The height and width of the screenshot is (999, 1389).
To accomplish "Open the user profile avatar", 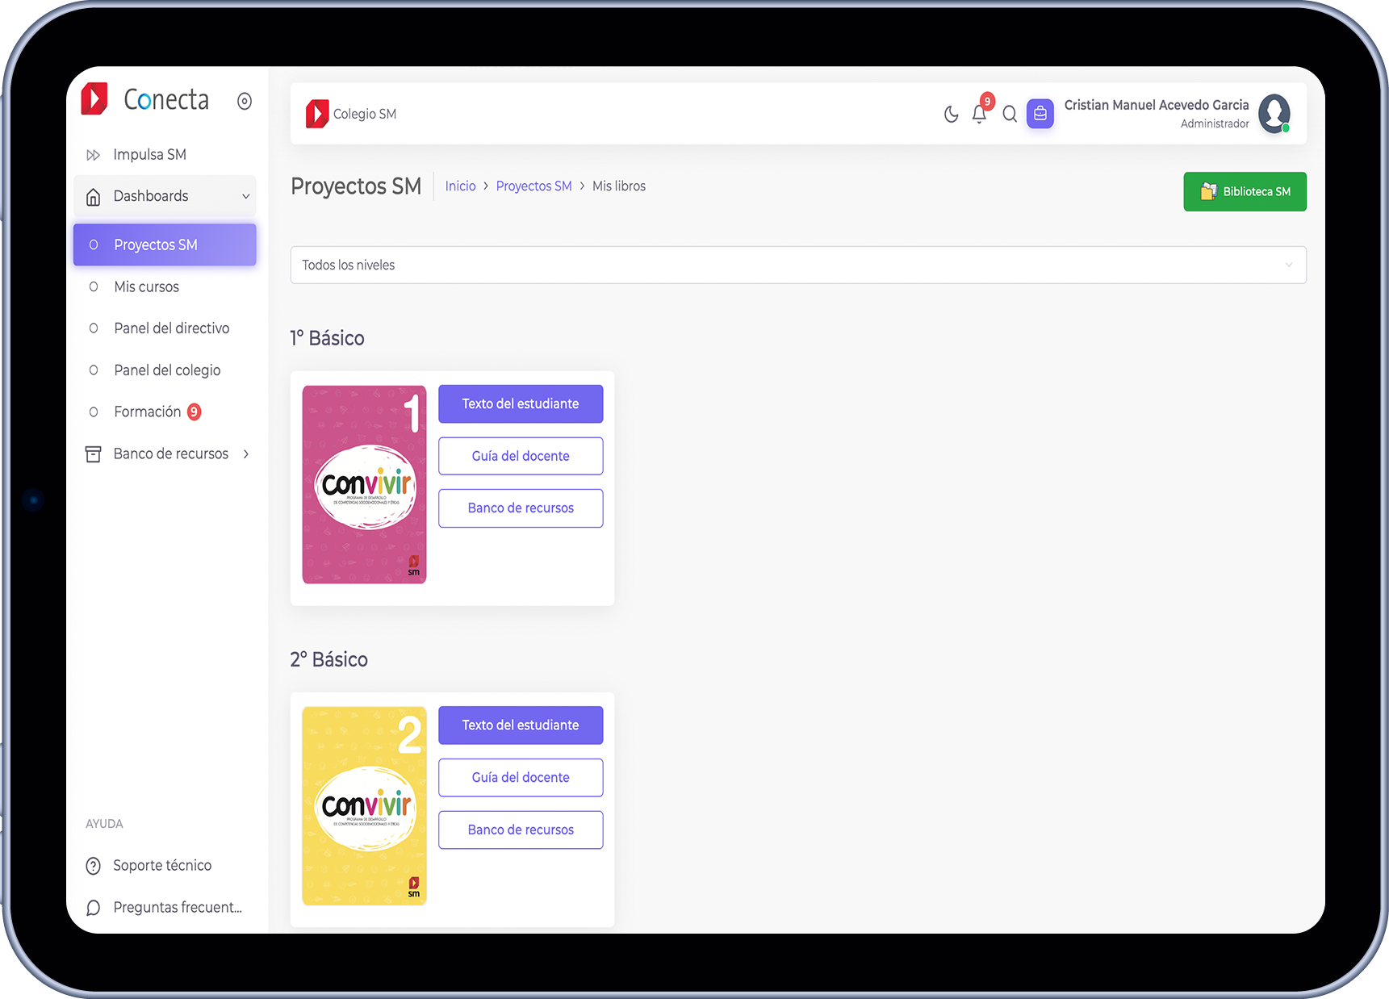I will (1274, 114).
